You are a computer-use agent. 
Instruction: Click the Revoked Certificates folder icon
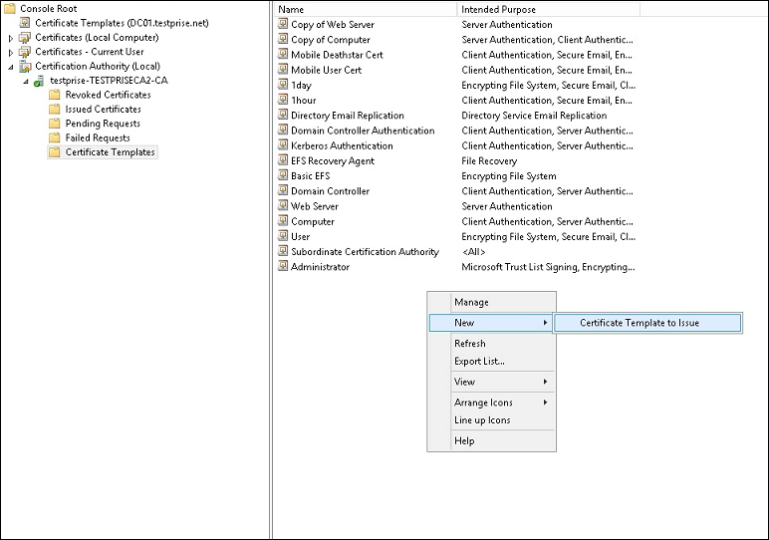[x=55, y=95]
